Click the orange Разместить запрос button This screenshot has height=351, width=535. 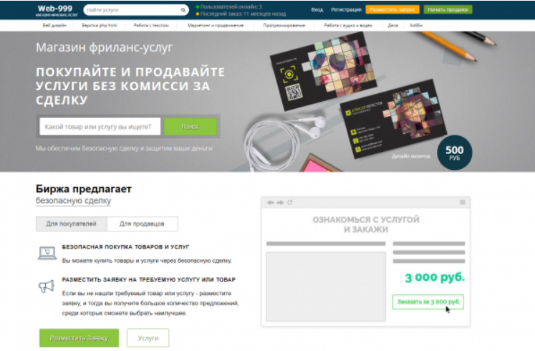pyautogui.click(x=392, y=9)
